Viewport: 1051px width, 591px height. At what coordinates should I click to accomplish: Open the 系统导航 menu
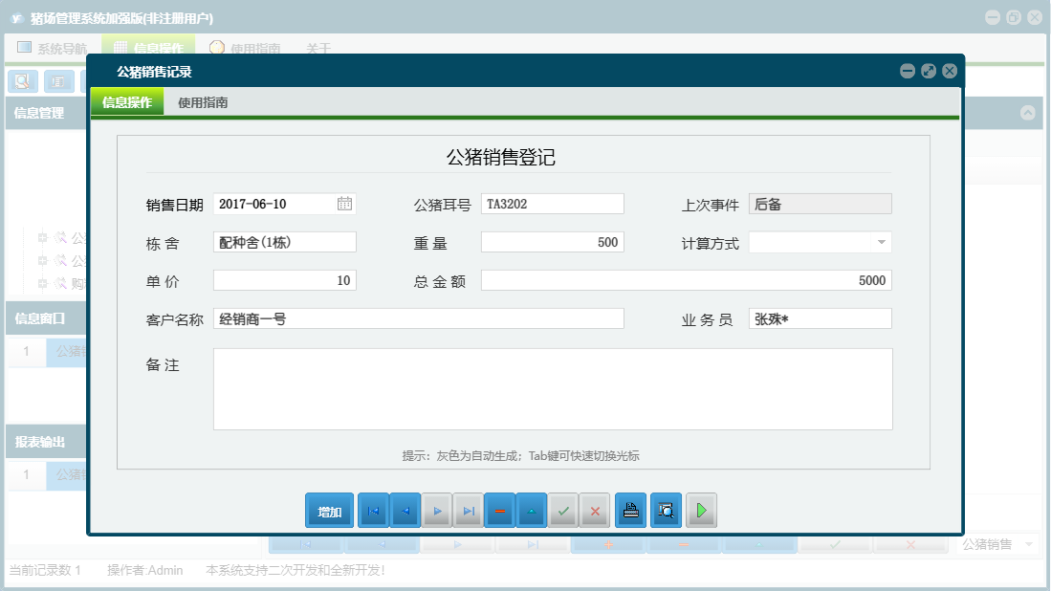click(x=54, y=46)
